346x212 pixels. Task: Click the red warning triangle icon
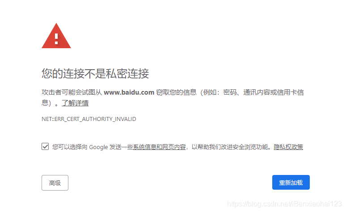click(x=56, y=36)
